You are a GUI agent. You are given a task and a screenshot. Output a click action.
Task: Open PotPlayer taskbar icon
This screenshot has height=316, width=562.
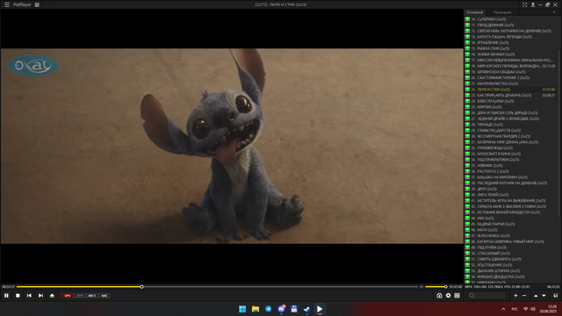pyautogui.click(x=320, y=309)
